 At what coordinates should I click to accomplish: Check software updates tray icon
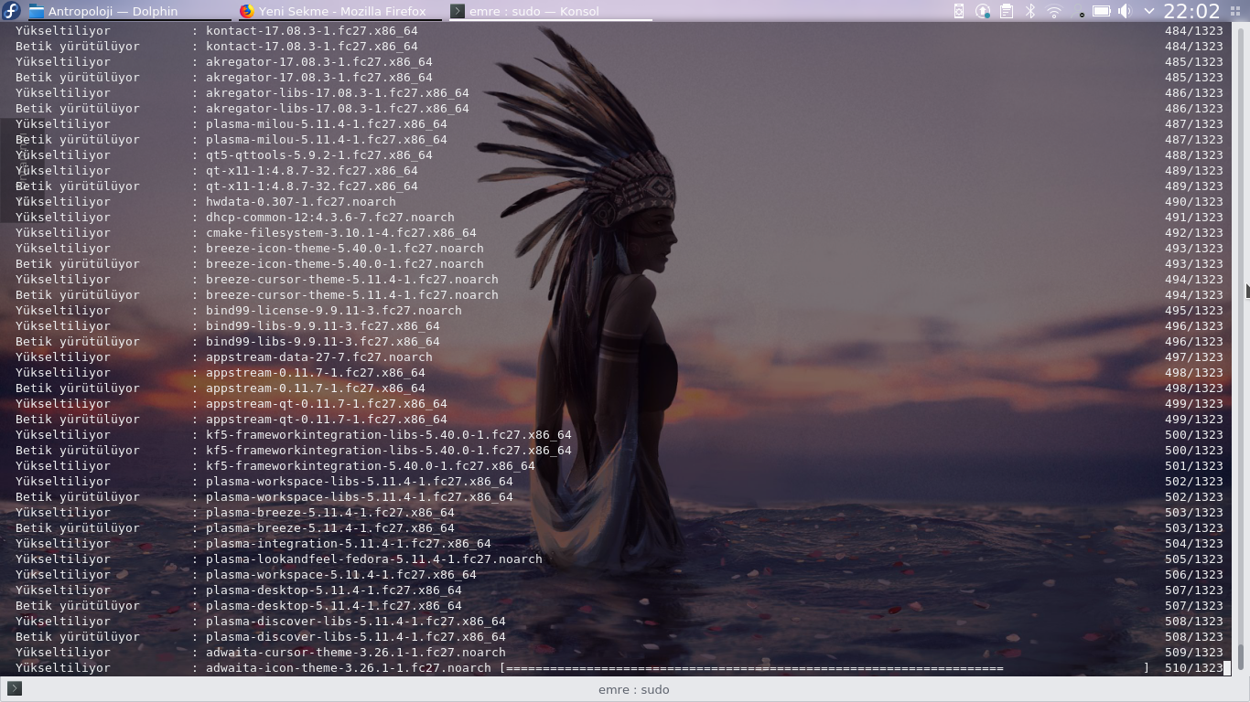[x=983, y=11]
